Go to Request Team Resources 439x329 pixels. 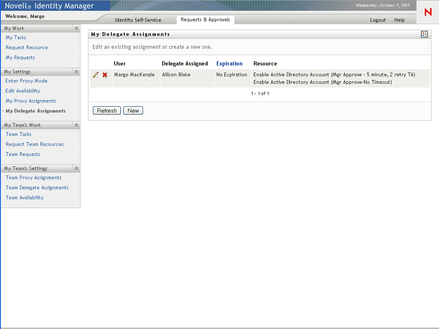(35, 144)
